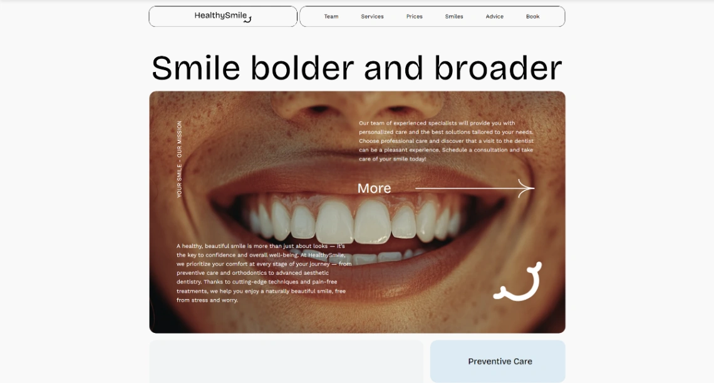
Task: Click the paragraph starting 'Our team of experienced'
Action: click(x=446, y=141)
